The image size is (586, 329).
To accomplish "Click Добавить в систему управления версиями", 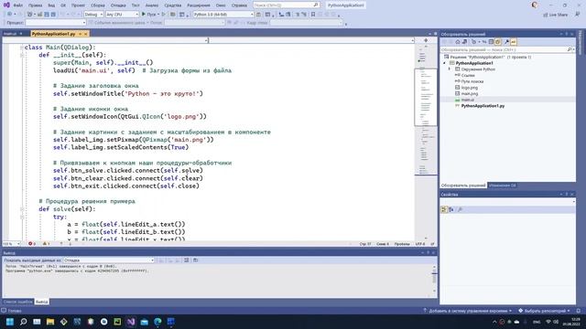I will [468, 311].
